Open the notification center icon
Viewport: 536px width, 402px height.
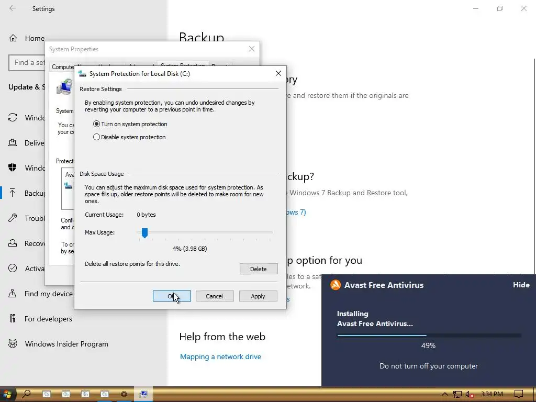(519, 394)
